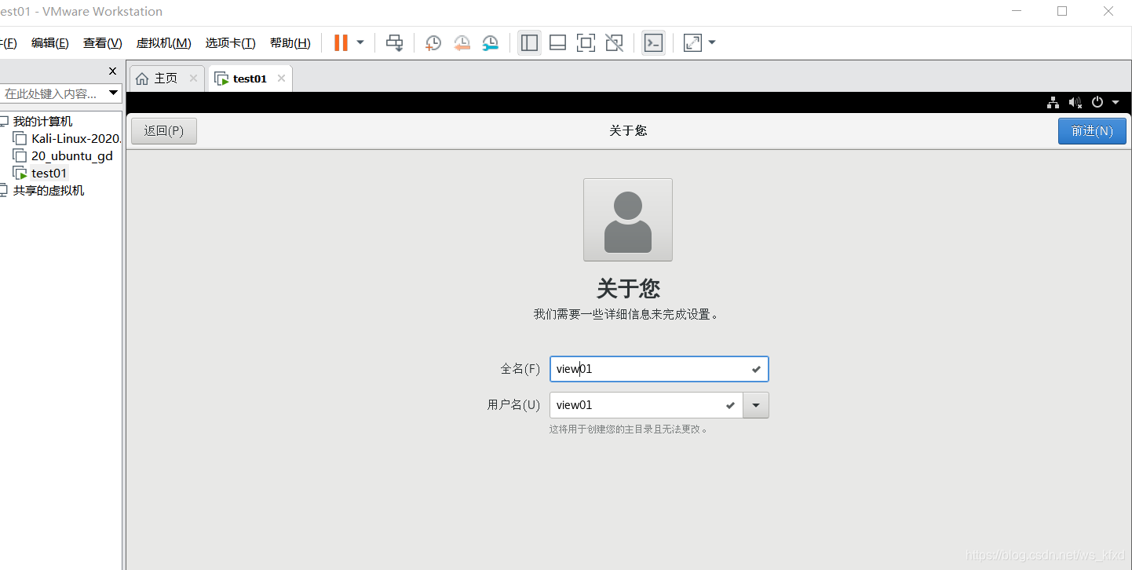Click the home icon on 主页 tab
1132x570 pixels.
click(142, 79)
